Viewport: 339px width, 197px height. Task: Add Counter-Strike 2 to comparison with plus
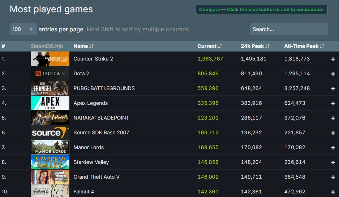[x=333, y=59]
